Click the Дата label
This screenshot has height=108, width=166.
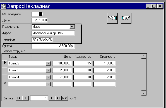tap(6, 20)
